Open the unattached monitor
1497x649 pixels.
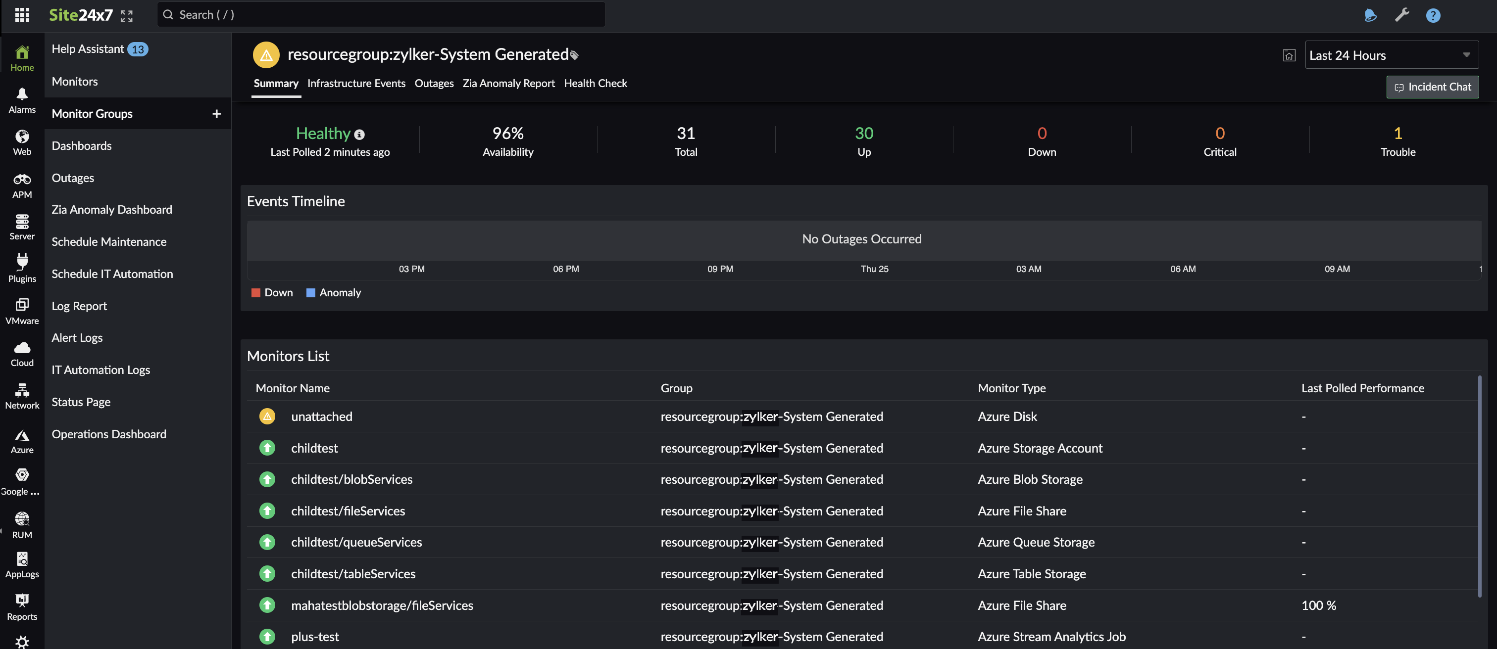click(x=321, y=417)
